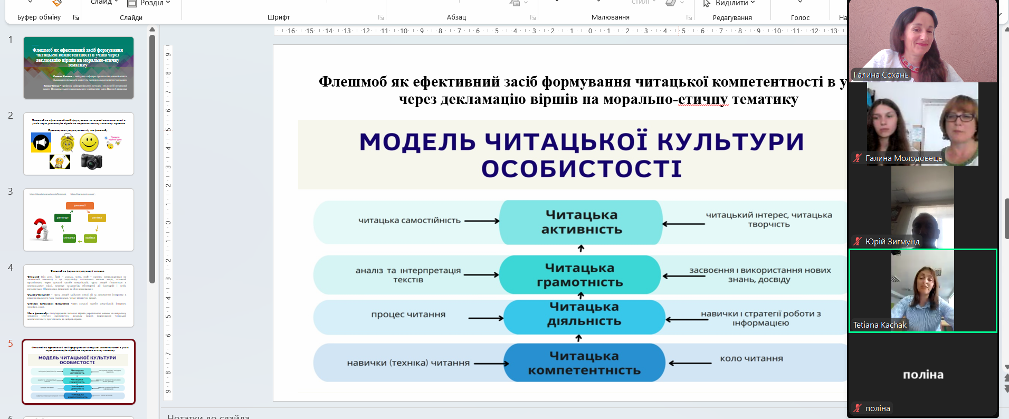Open the Буфер обміну dialog launcher
This screenshot has height=419, width=1009.
point(76,17)
